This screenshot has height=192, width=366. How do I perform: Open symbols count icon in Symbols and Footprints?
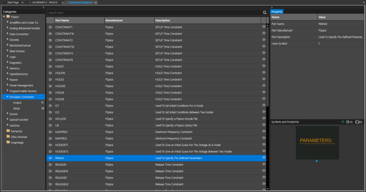tap(349, 122)
